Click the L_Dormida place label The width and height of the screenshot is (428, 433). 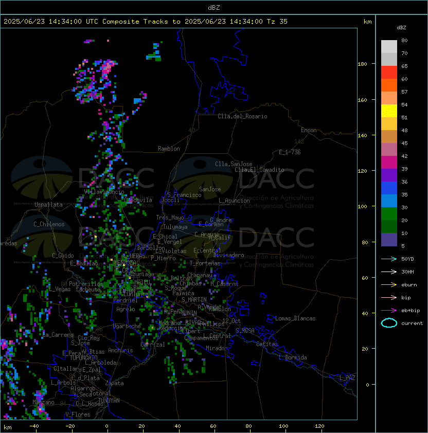click(293, 357)
